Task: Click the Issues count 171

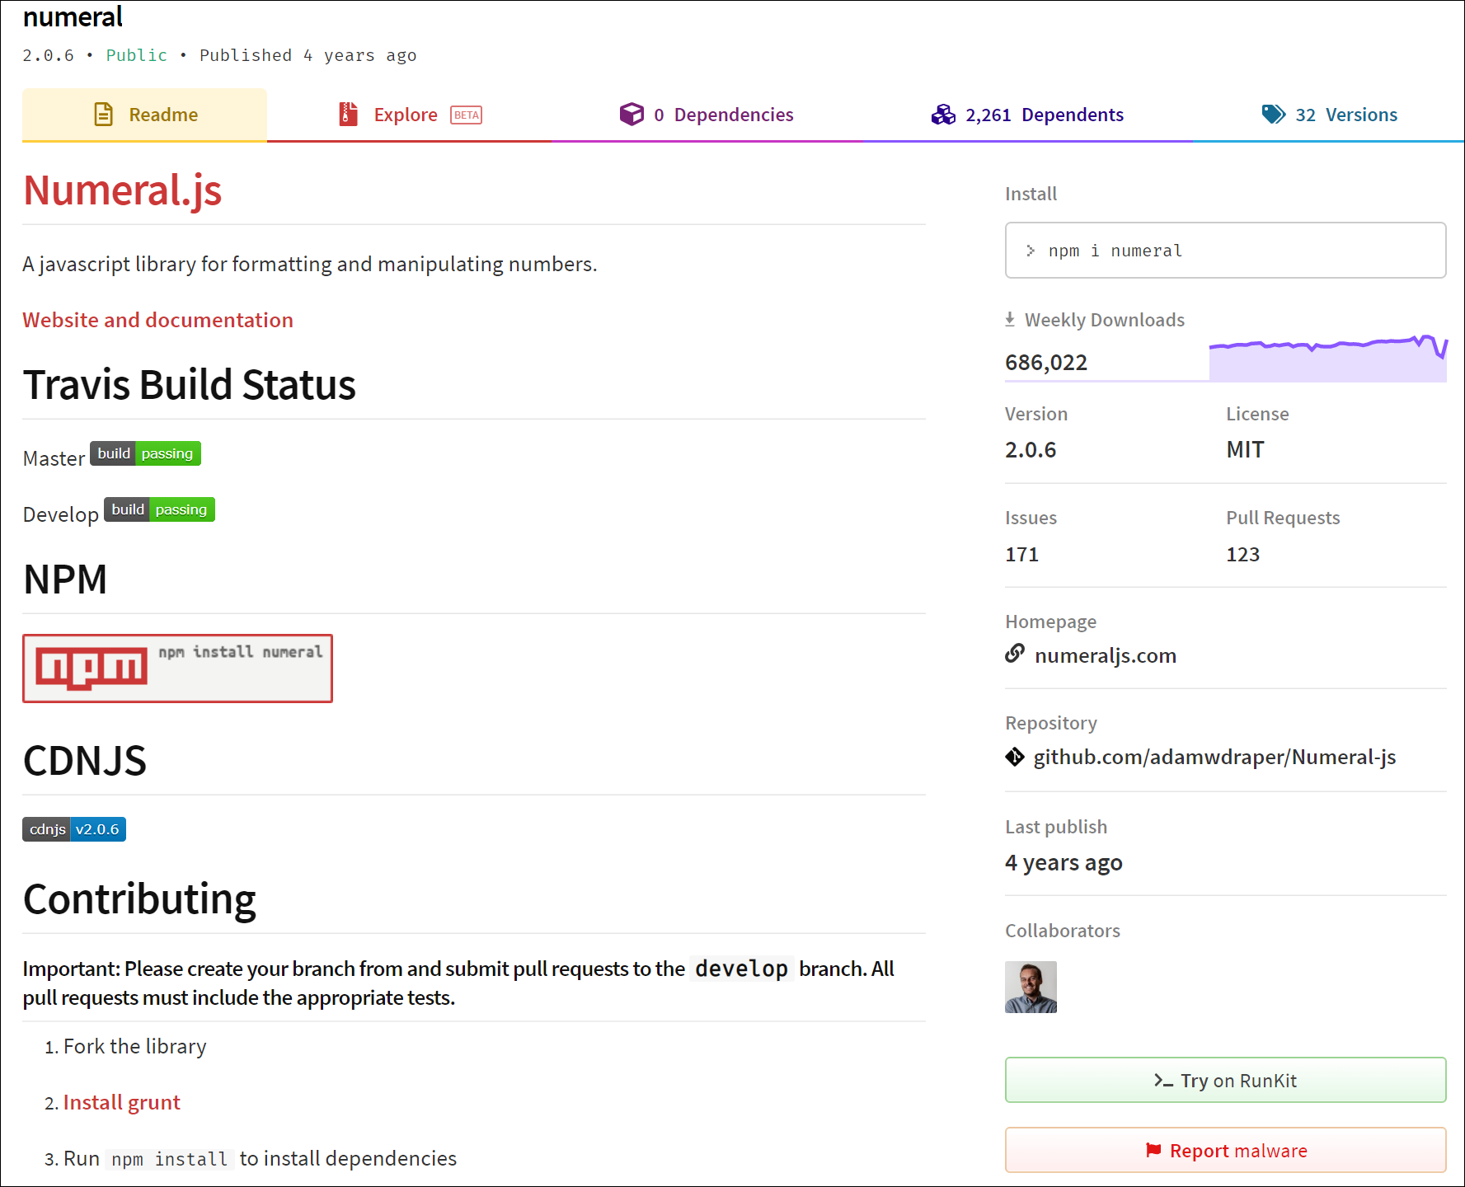Action: [1021, 554]
